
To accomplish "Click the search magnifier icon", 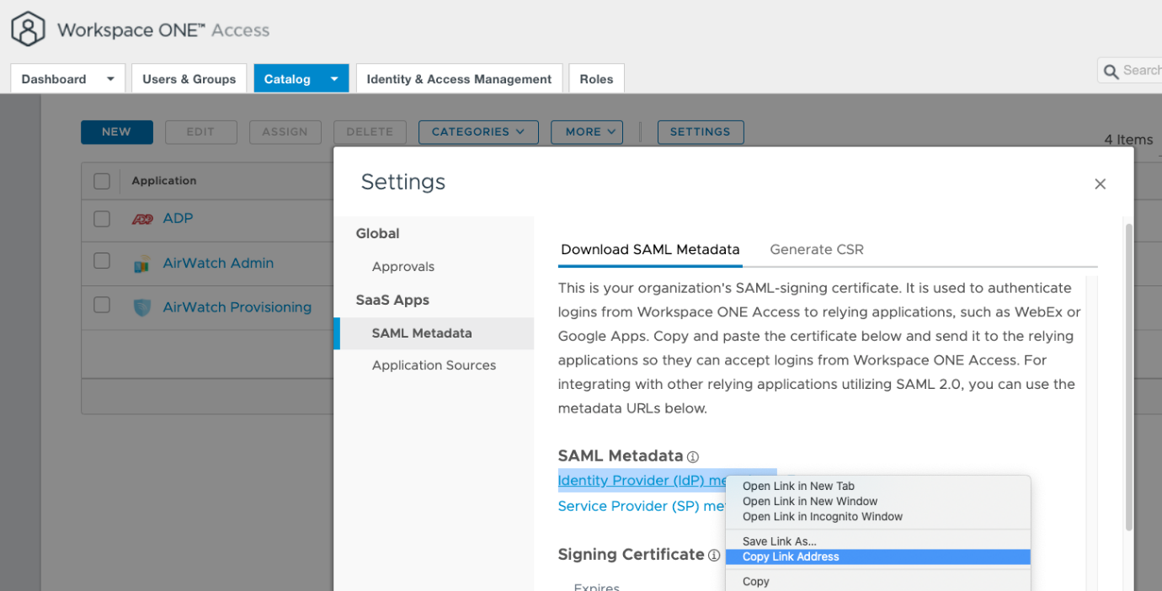I will [1111, 72].
